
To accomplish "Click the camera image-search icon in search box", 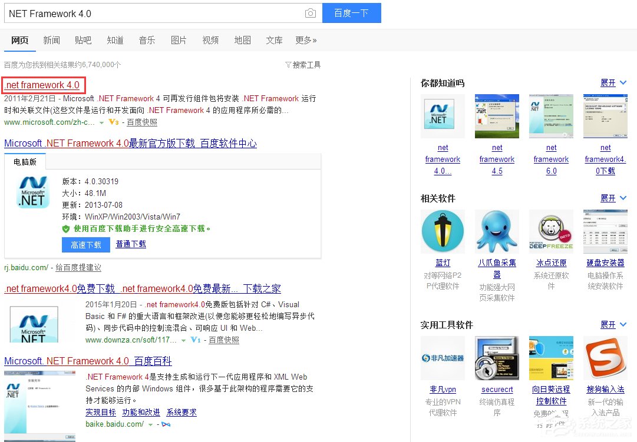I will pos(311,13).
